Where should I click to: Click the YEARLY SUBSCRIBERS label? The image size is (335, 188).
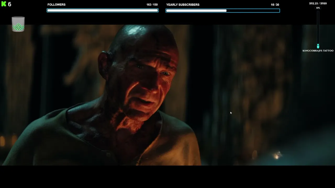(x=183, y=5)
